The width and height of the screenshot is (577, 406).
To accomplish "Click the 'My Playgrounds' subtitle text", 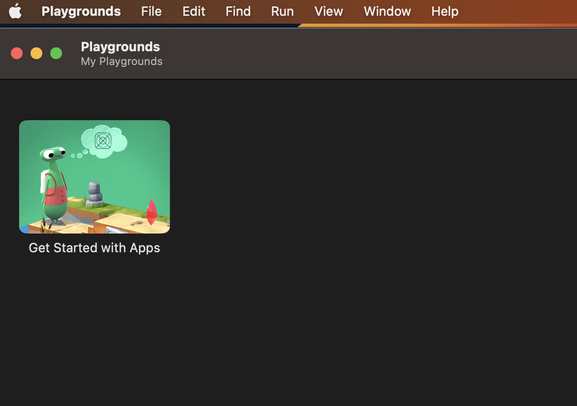I will coord(122,61).
